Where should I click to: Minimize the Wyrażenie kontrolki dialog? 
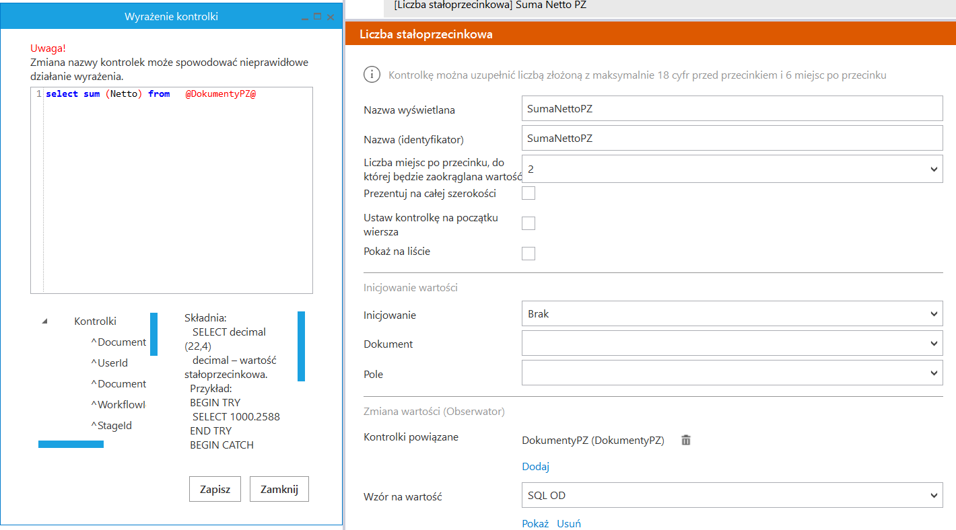tap(305, 17)
